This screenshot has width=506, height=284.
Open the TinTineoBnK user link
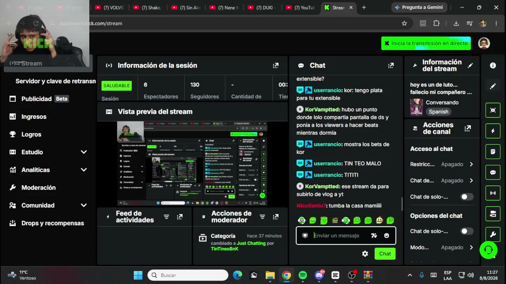click(225, 249)
